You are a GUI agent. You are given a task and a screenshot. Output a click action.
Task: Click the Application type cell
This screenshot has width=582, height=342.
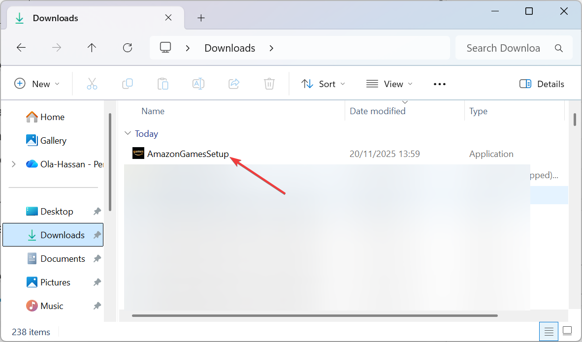[x=491, y=154]
